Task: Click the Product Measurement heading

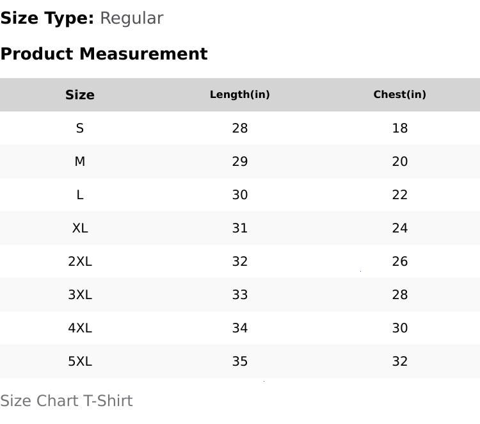Action: click(x=104, y=54)
